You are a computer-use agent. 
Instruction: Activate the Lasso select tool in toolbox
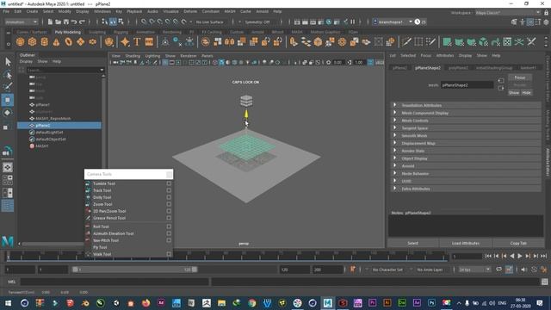pyautogui.click(x=8, y=75)
